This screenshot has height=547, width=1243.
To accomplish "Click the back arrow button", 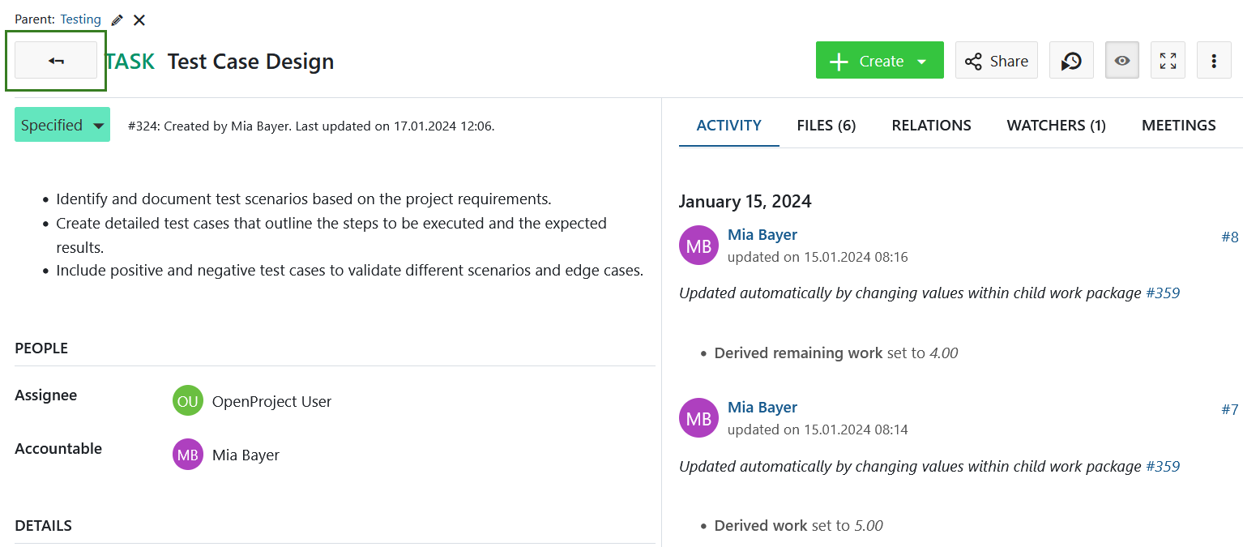I will tap(56, 61).
